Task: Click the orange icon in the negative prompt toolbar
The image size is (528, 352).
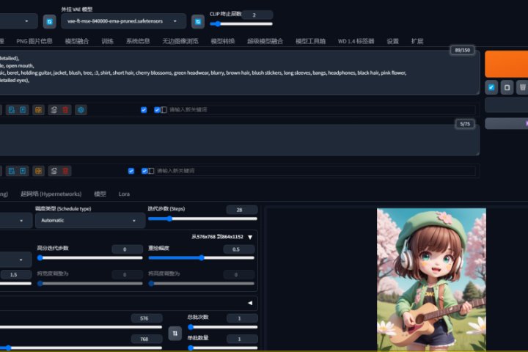Action: click(38, 171)
